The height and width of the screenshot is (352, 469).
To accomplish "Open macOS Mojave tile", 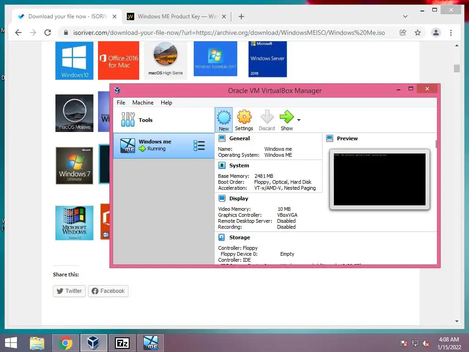I will (74, 113).
